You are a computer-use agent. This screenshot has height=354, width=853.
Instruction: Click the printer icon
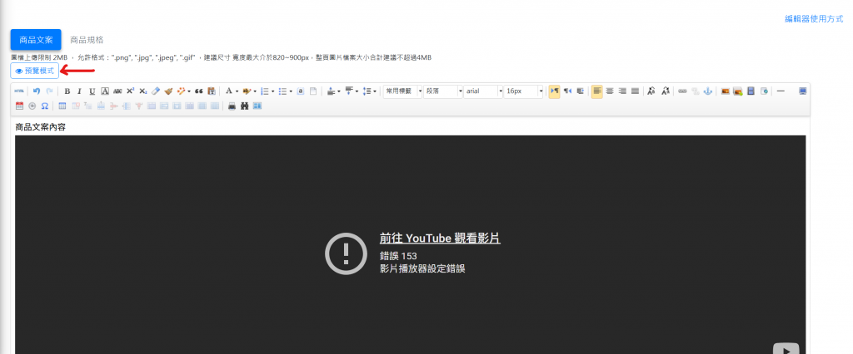pyautogui.click(x=232, y=106)
